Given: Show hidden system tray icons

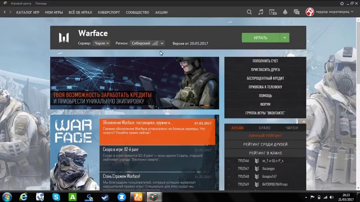Looking at the screenshot, I should [x=306, y=197].
